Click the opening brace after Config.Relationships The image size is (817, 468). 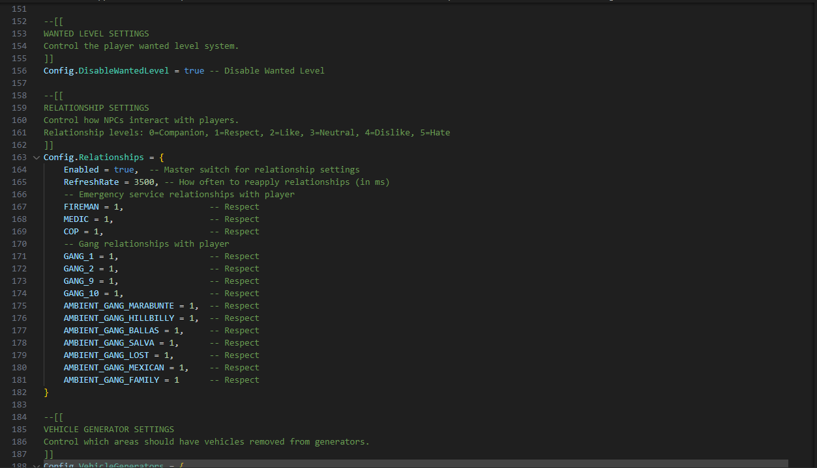(x=162, y=158)
